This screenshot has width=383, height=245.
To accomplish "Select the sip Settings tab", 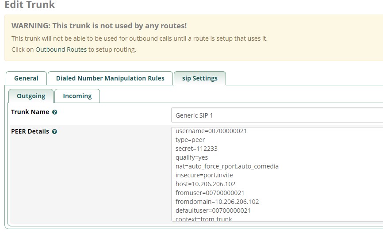I will click(200, 78).
